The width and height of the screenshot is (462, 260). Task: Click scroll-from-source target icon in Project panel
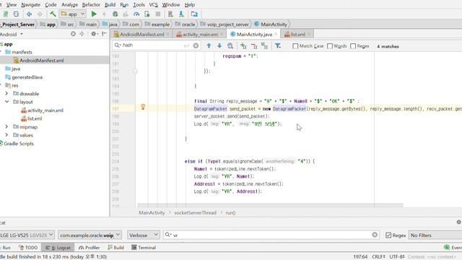point(73,34)
